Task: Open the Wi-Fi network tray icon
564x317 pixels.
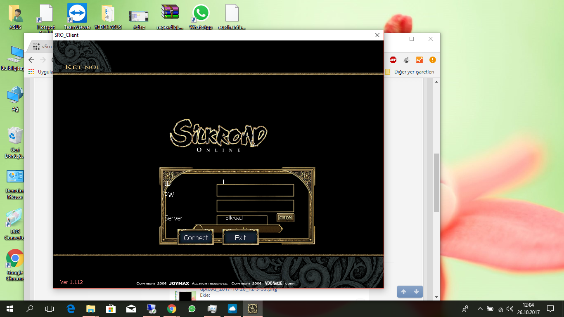Action: click(501, 308)
